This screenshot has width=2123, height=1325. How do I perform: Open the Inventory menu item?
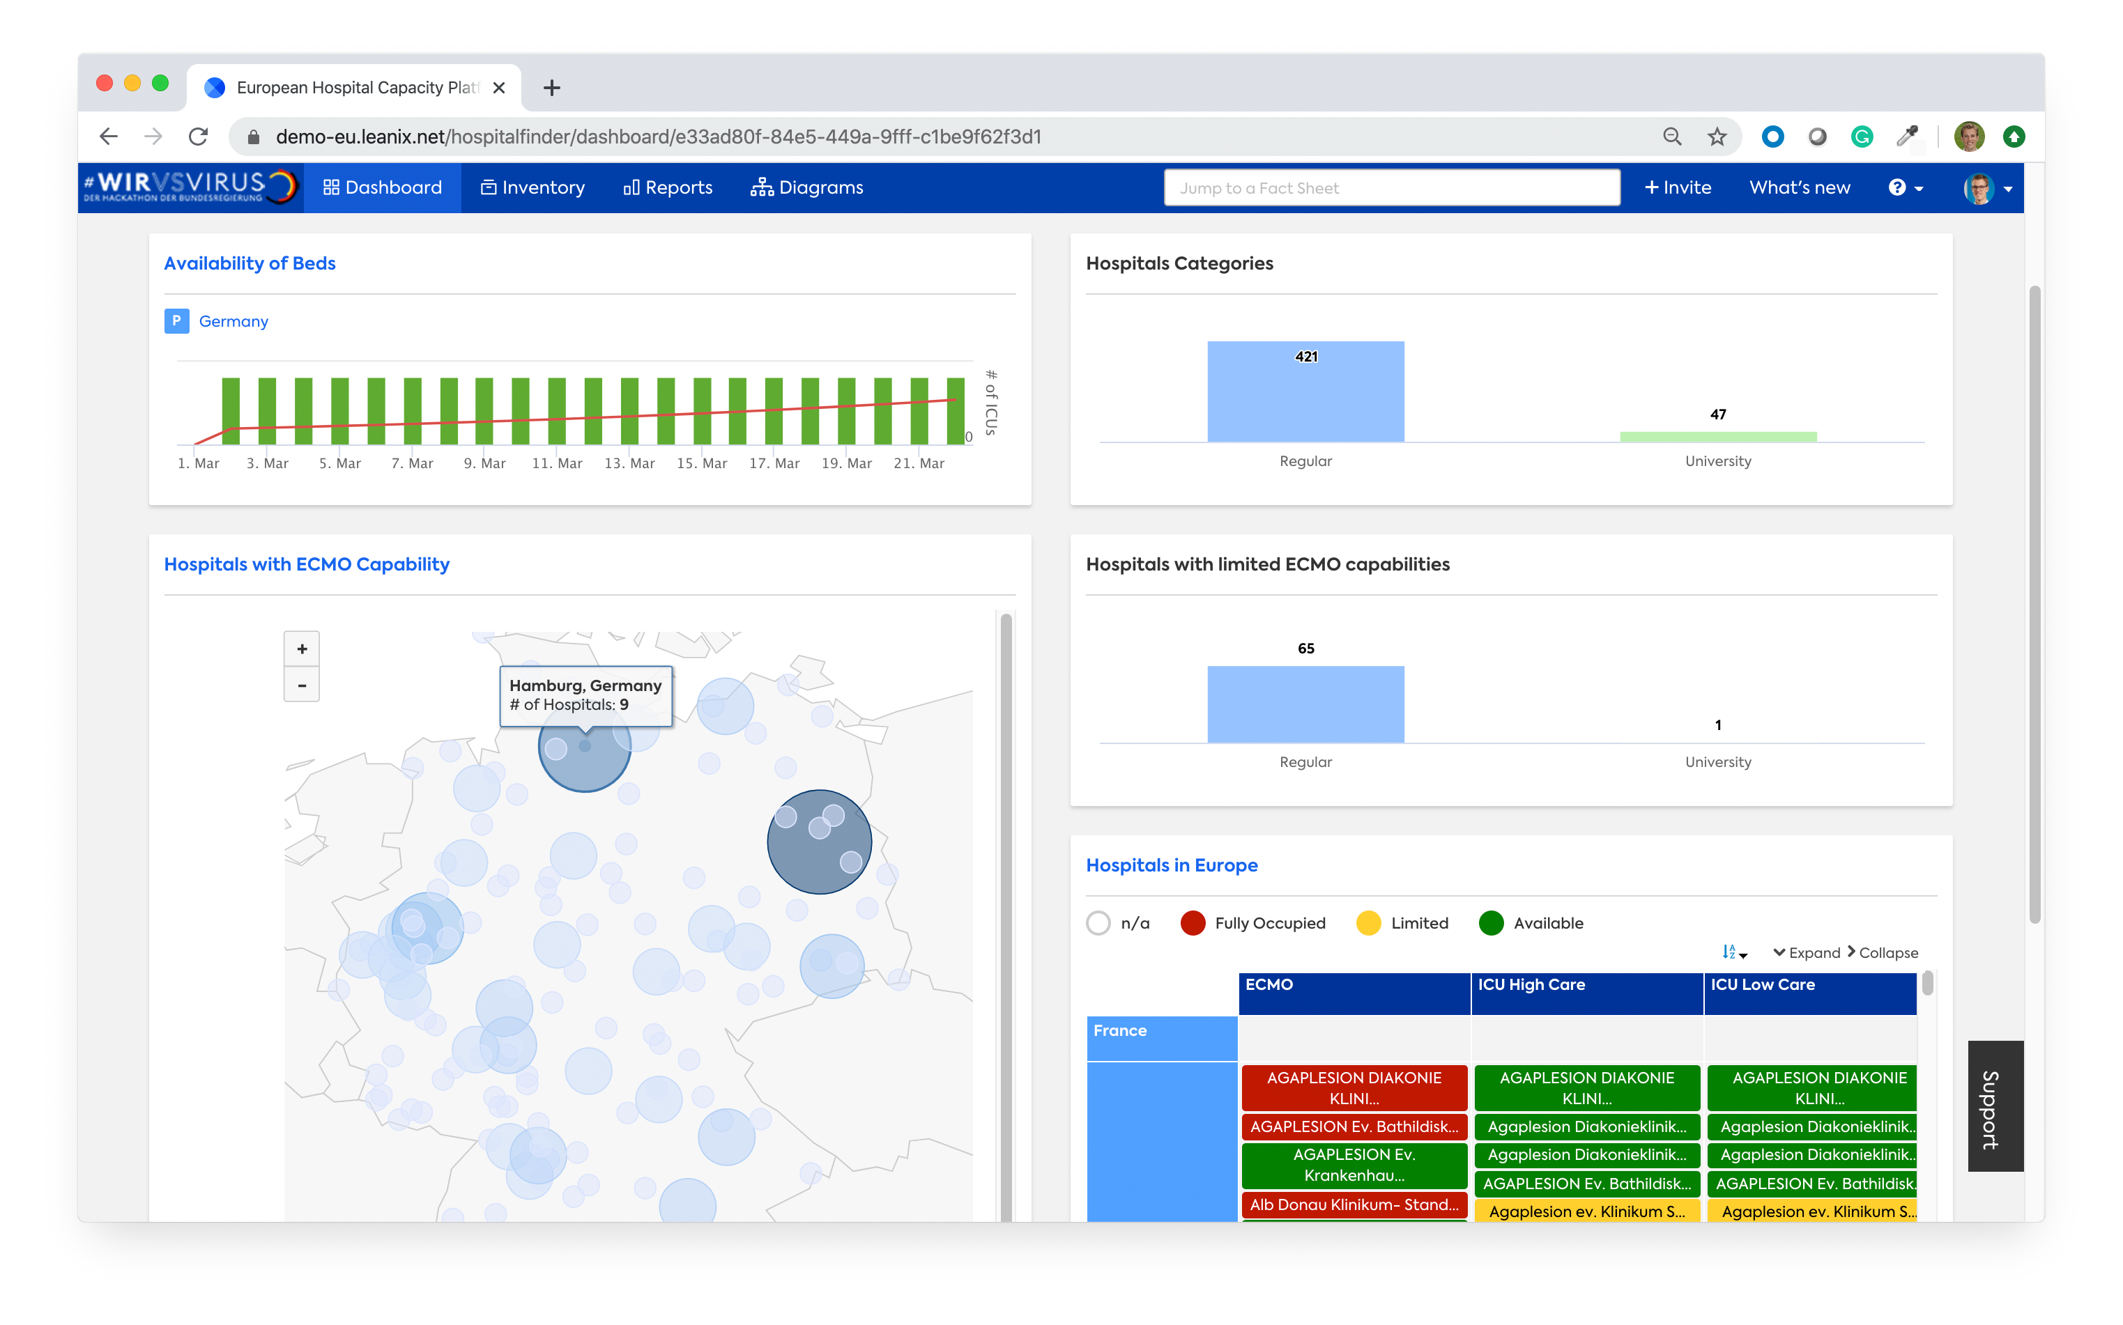[x=532, y=187]
